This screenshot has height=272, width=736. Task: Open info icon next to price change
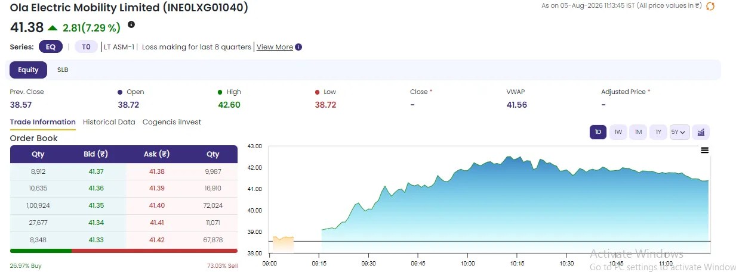click(131, 24)
